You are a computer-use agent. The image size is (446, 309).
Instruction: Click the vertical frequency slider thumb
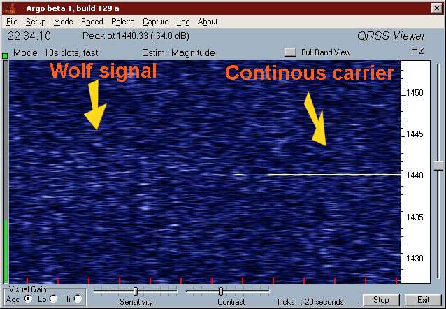coord(438,166)
